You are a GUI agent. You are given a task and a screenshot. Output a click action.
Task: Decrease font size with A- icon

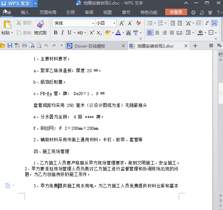130,23
